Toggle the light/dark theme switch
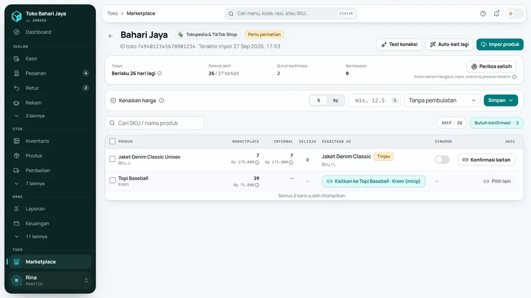Screen dimensions: 531x298 coord(514,14)
